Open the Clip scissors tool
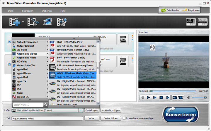This screenshot has width=211, height=131. [x=33, y=22]
